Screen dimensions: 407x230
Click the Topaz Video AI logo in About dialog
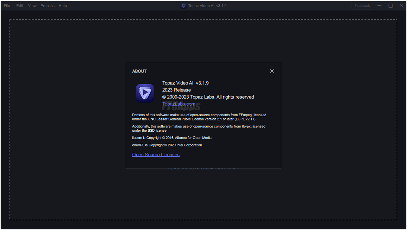tap(145, 93)
